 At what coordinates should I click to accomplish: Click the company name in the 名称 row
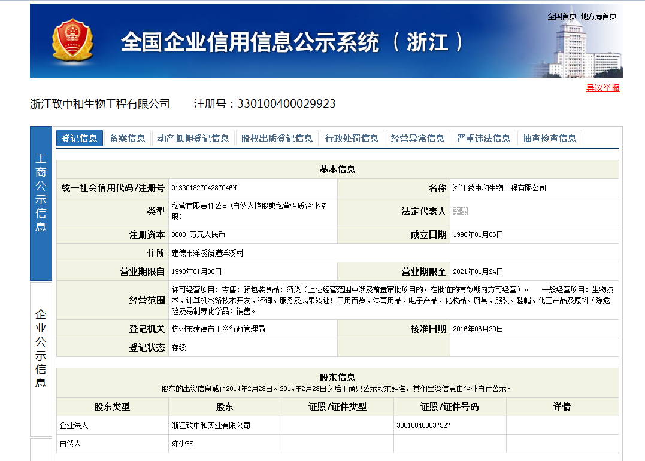coord(499,188)
